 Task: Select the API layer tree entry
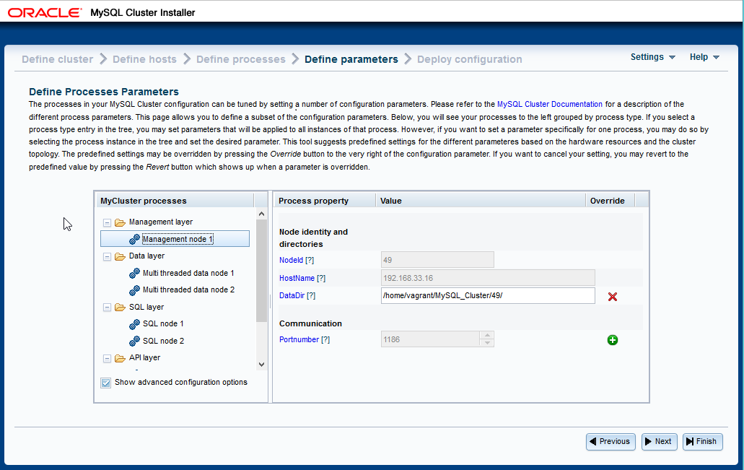pos(144,358)
